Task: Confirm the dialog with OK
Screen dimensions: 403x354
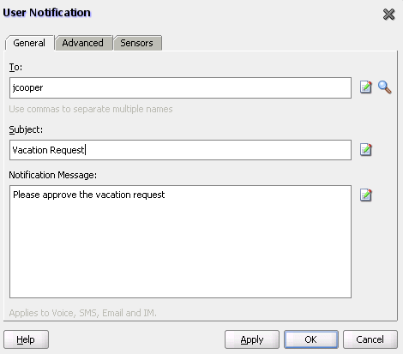Action: [311, 339]
